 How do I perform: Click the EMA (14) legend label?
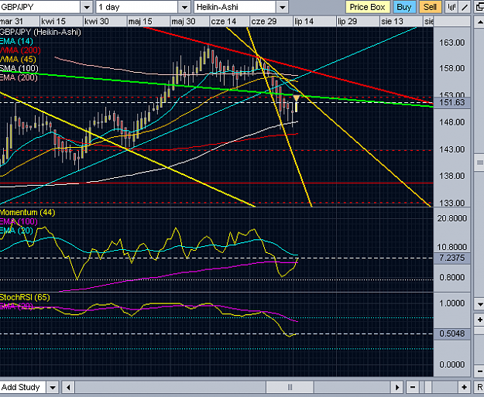click(16, 41)
